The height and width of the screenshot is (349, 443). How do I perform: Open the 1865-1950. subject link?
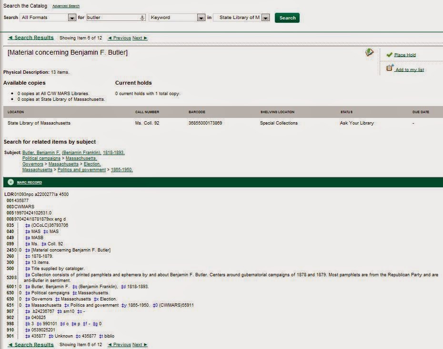(x=122, y=169)
